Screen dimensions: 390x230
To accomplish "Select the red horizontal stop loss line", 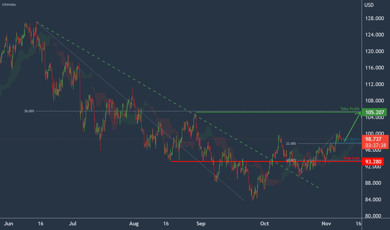I will point(266,161).
